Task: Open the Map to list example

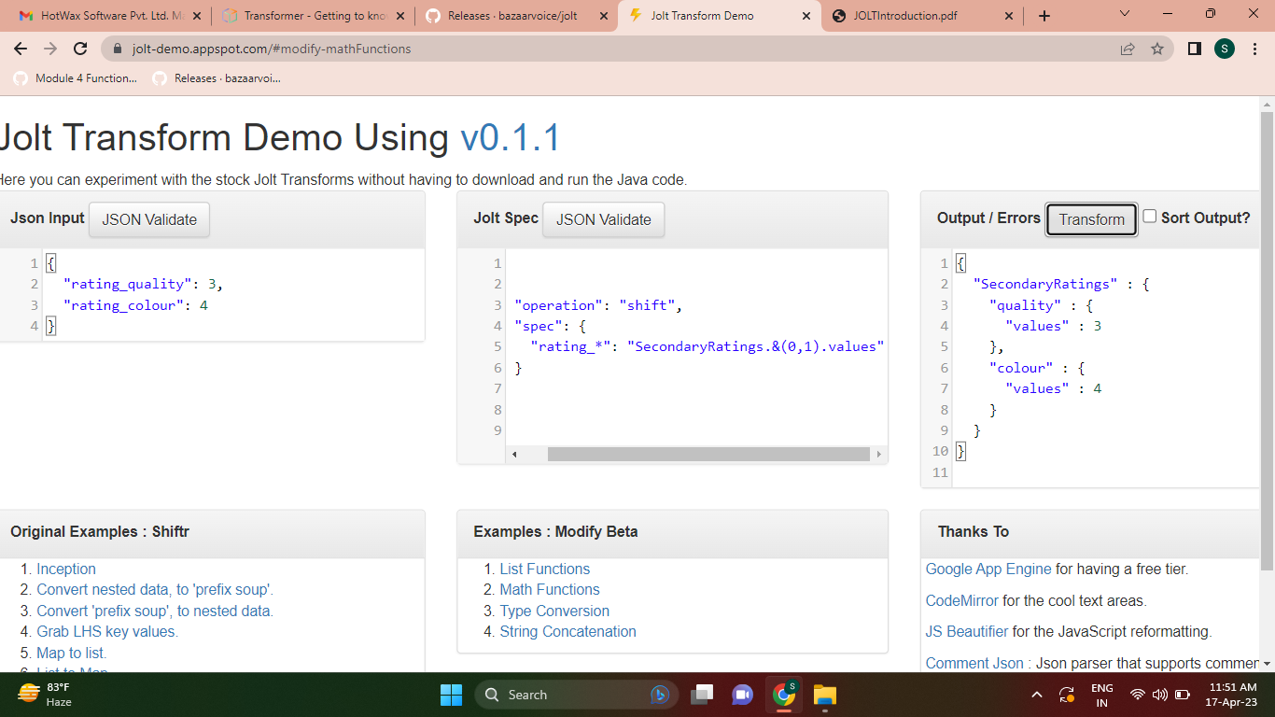Action: [72, 653]
